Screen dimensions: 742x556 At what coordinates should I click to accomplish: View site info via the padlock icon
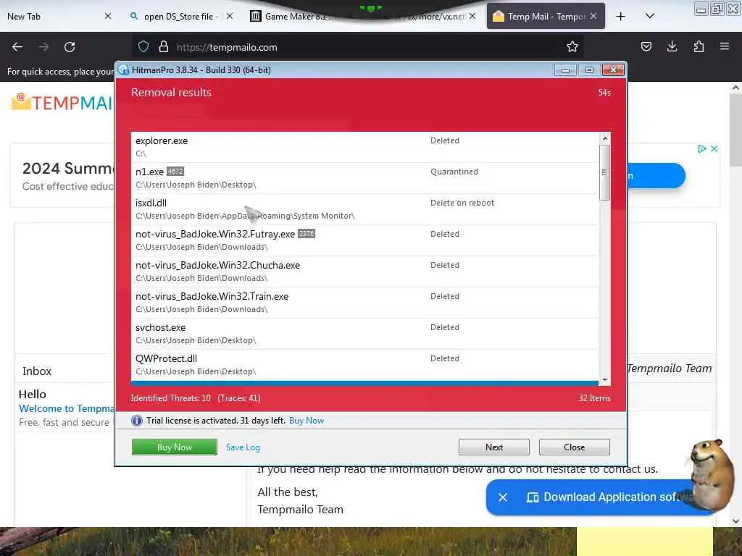(x=164, y=47)
